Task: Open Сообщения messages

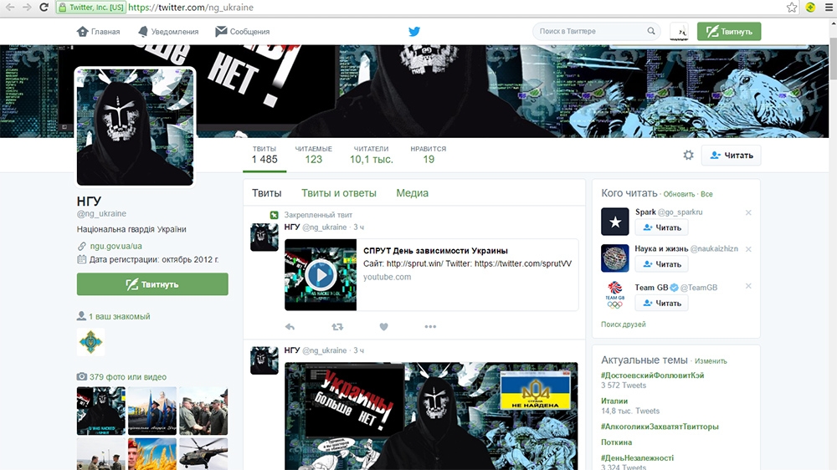Action: pos(243,32)
